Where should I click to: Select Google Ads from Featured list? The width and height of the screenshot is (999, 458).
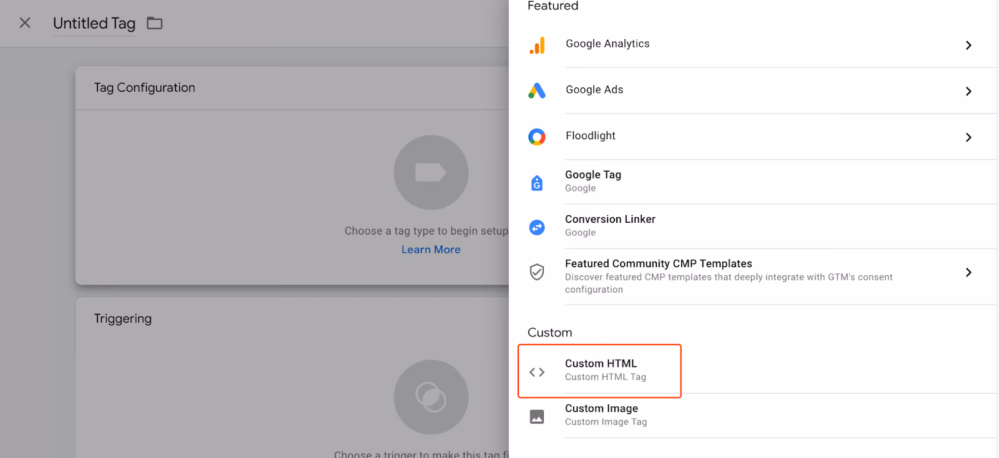(753, 91)
